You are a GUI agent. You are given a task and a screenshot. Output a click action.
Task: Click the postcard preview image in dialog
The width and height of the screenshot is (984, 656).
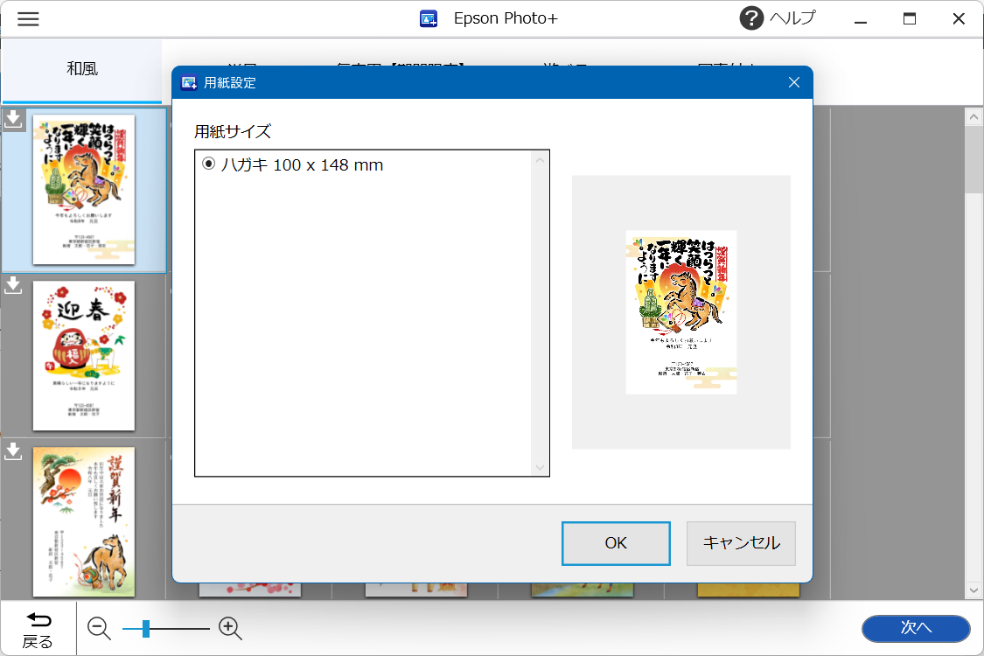[680, 312]
